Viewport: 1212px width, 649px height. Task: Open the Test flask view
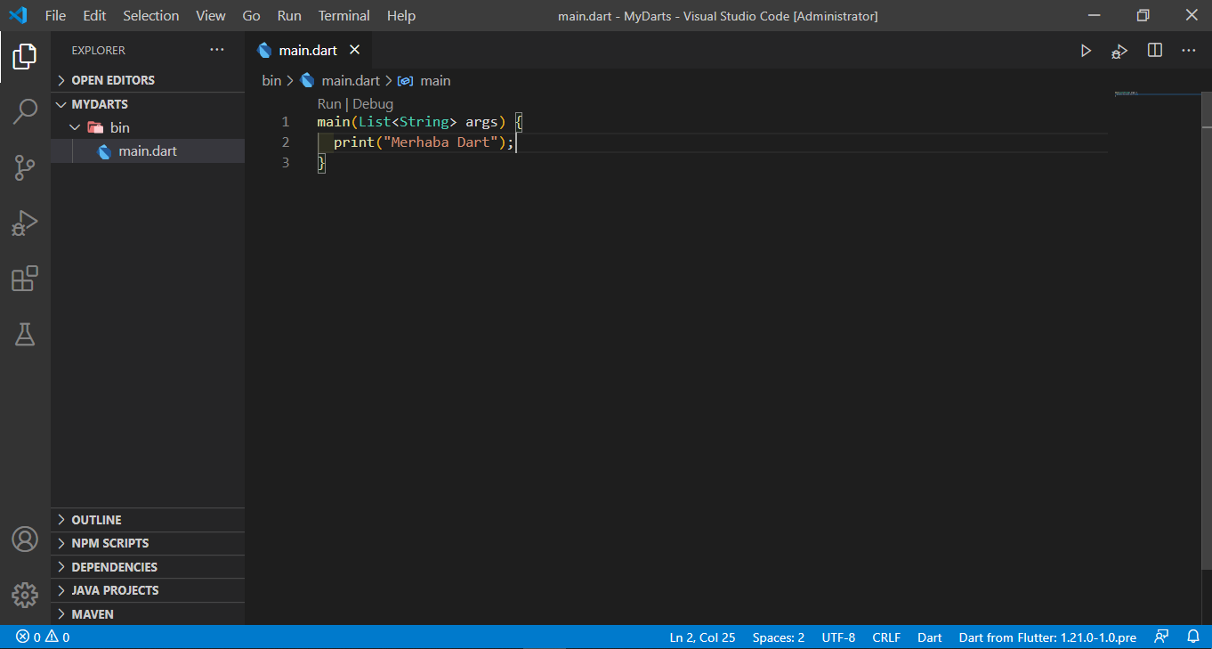[x=25, y=335]
